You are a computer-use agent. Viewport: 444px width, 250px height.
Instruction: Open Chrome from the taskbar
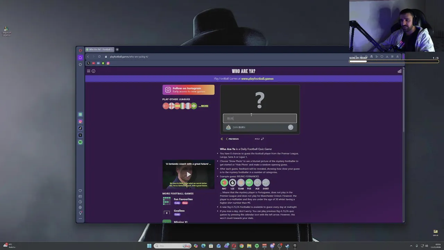[241, 246]
